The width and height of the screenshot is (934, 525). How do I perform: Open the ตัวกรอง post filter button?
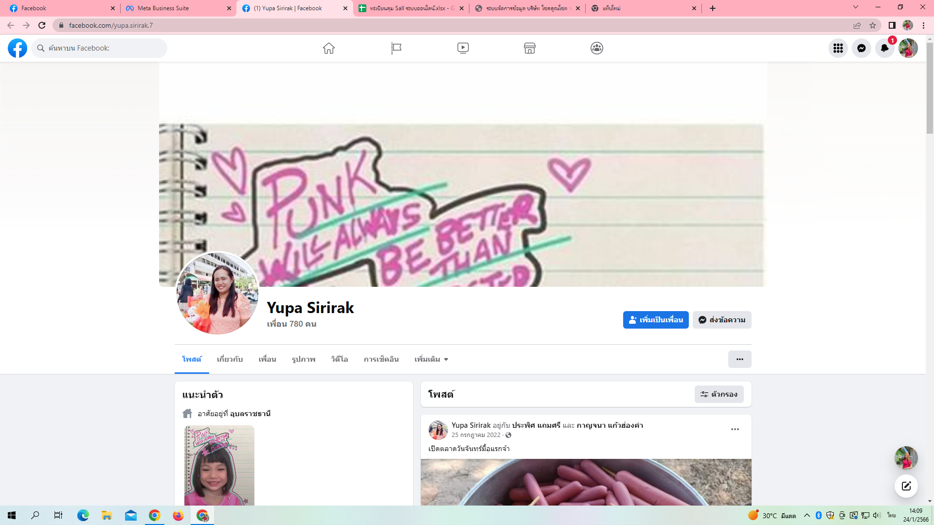point(719,394)
